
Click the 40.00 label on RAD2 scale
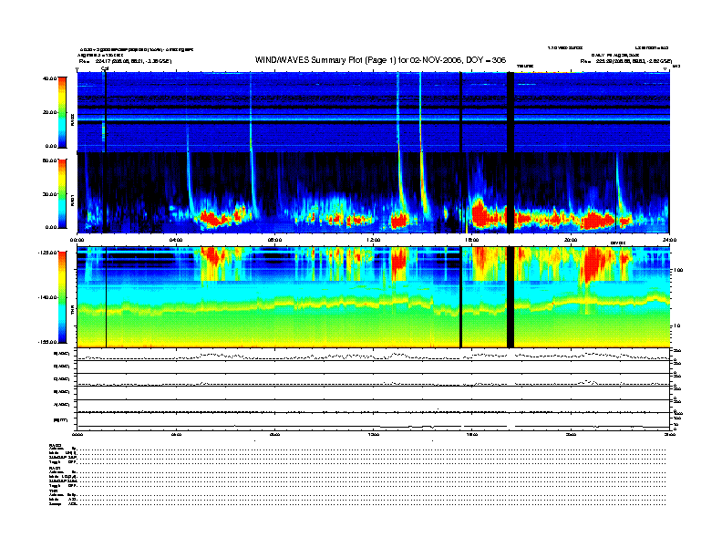pyautogui.click(x=49, y=78)
